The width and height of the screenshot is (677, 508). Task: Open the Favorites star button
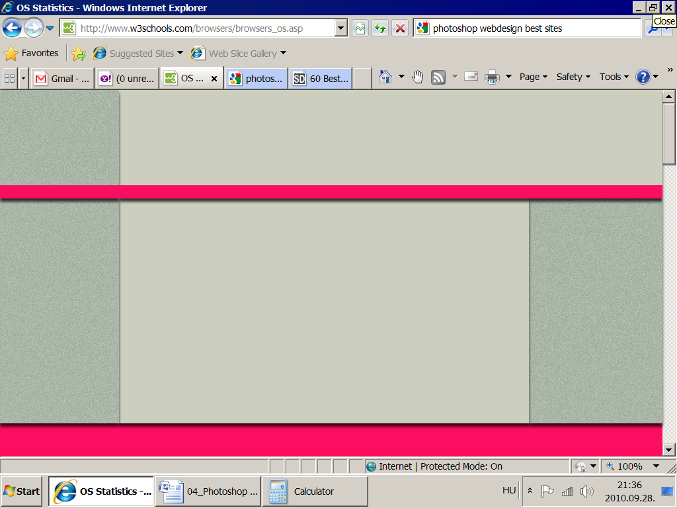pos(31,53)
